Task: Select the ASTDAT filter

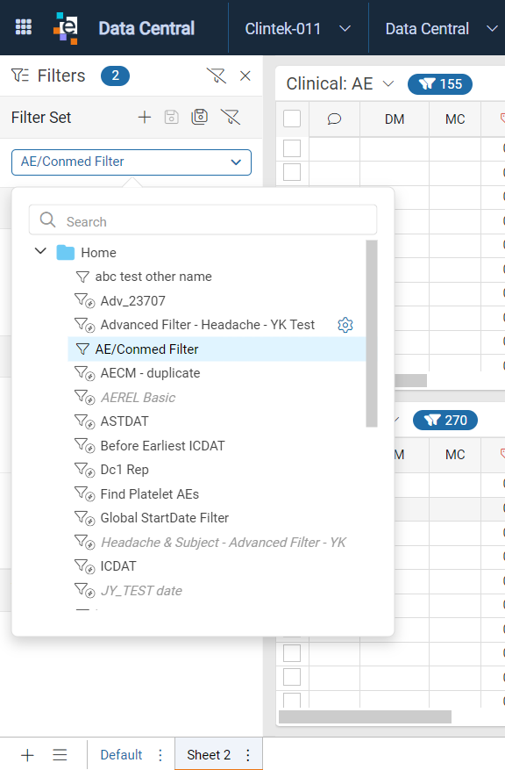Action: 124,421
